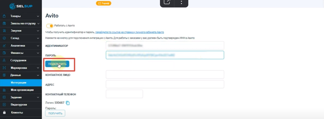Image resolution: width=324 pixels, height=119 pixels.
Task: Expand the Маркировка chevron
Action: (x=38, y=68)
